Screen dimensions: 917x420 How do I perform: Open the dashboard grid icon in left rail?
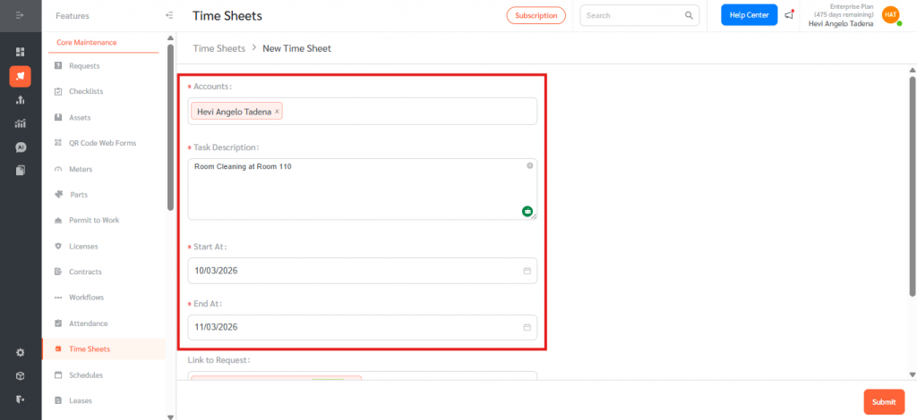20,52
